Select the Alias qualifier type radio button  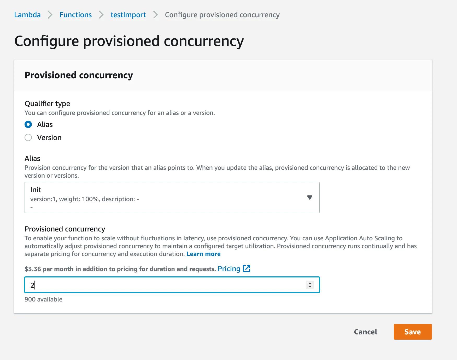point(28,124)
